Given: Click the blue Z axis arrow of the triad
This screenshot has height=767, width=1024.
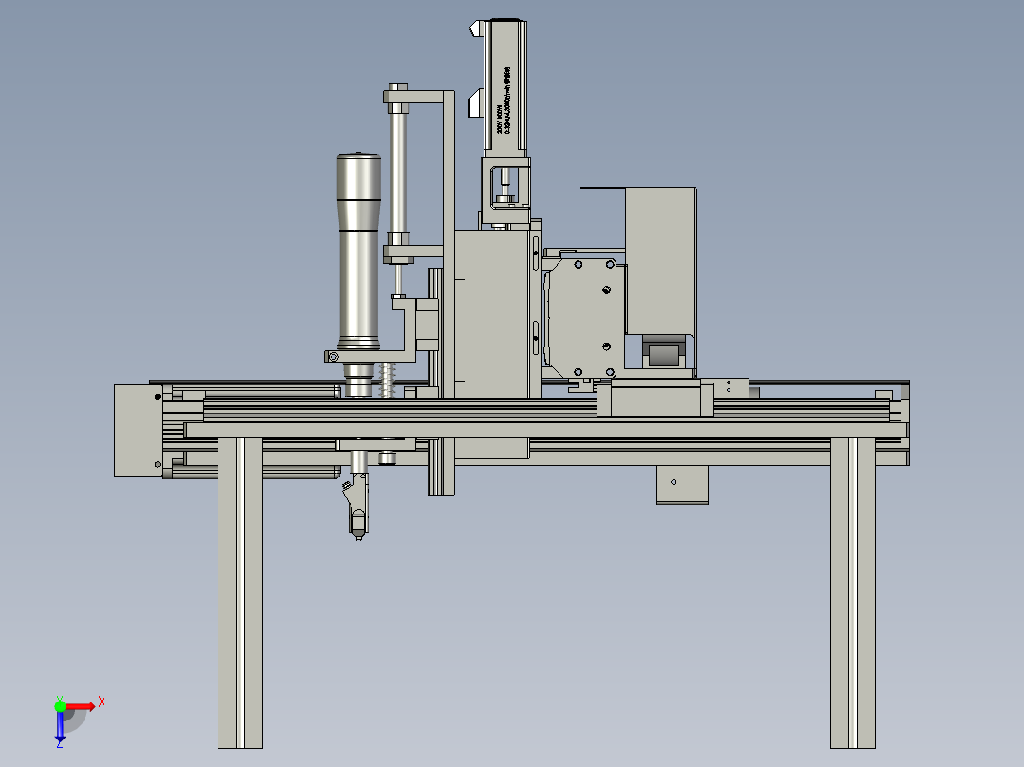Looking at the screenshot, I should [x=60, y=726].
